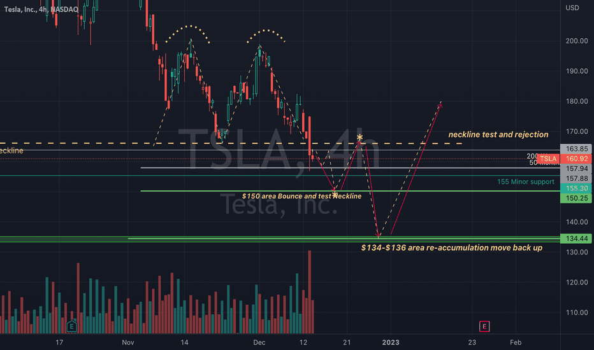Click the green earnings E icon near October
This screenshot has width=594, height=350.
tap(71, 326)
